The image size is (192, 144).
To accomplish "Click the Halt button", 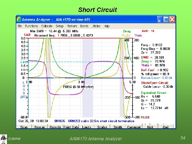I will [150, 127].
